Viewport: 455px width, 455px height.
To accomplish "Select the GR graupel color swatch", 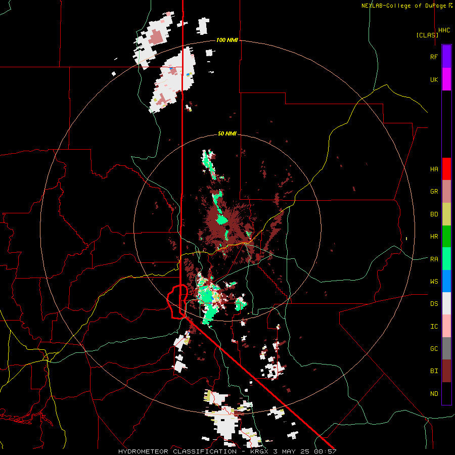I will pyautogui.click(x=446, y=192).
